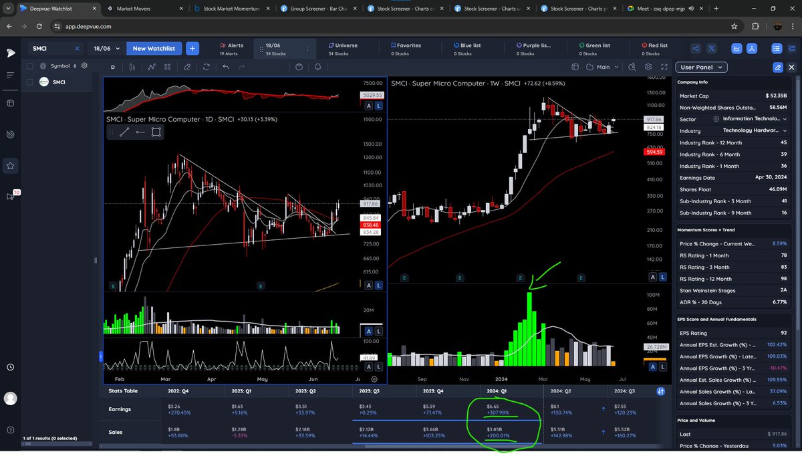Expand the left sidebar menu lines icon
The image size is (802, 454).
pos(11,76)
